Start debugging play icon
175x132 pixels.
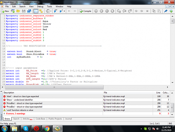(101, 11)
